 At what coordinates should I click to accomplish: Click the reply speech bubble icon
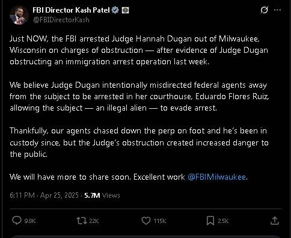coord(17,221)
